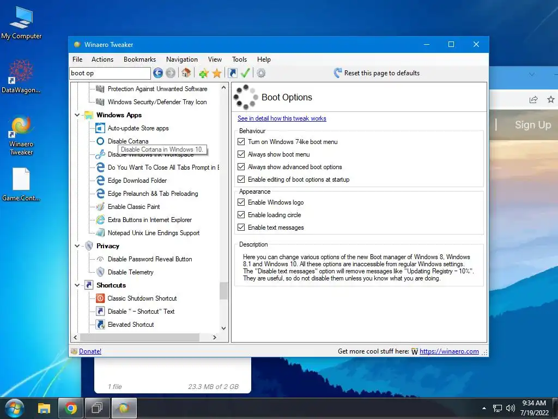Open settings via the gear toolbar icon
The width and height of the screenshot is (558, 419).
[x=261, y=73]
